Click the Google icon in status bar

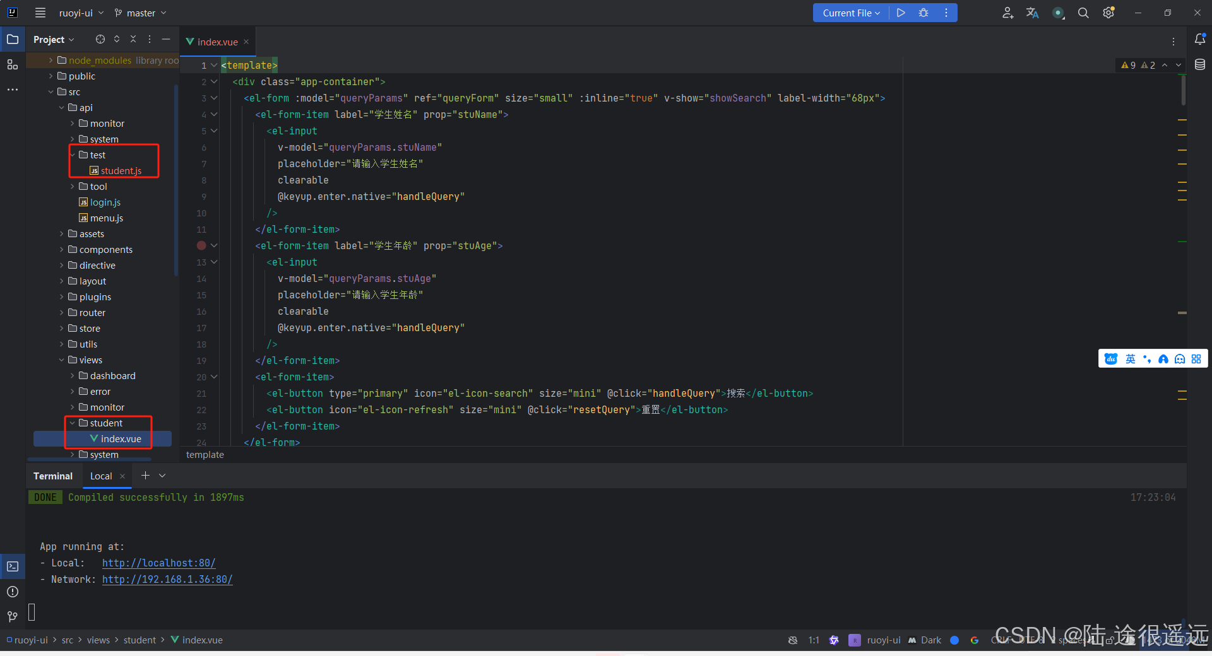(975, 640)
